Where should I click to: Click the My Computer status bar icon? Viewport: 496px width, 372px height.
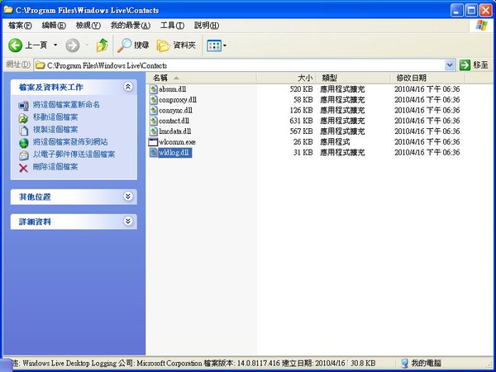[x=404, y=363]
